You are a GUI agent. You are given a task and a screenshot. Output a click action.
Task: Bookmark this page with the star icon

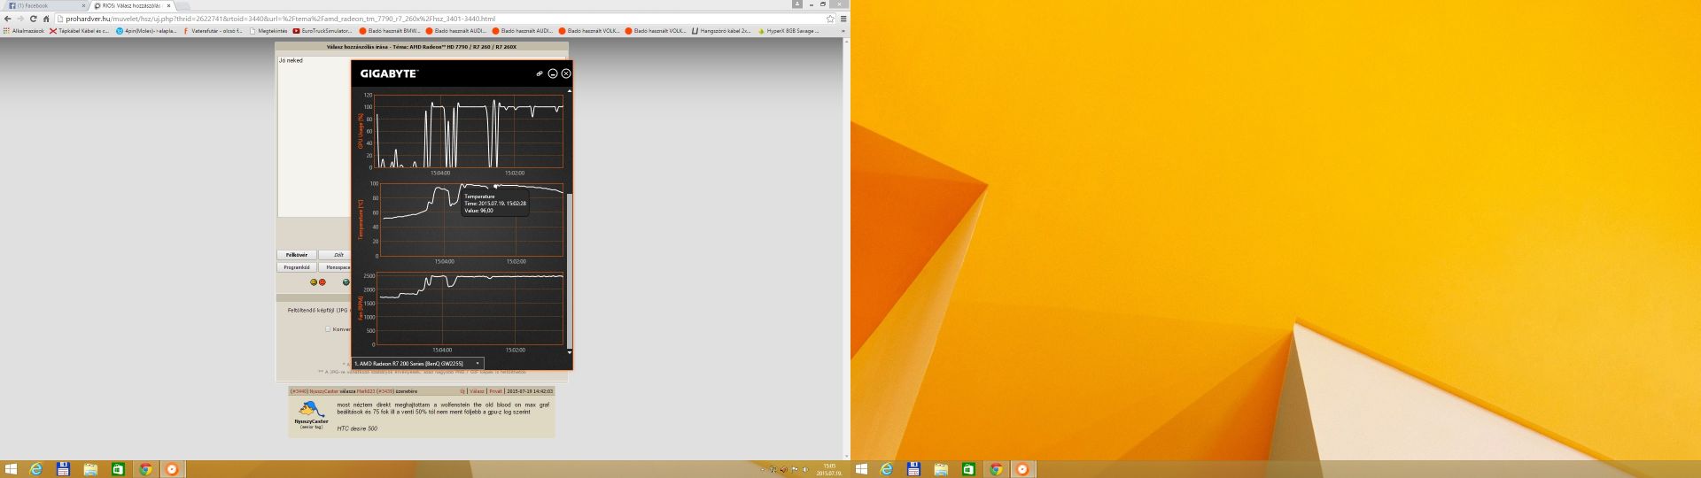pyautogui.click(x=830, y=19)
